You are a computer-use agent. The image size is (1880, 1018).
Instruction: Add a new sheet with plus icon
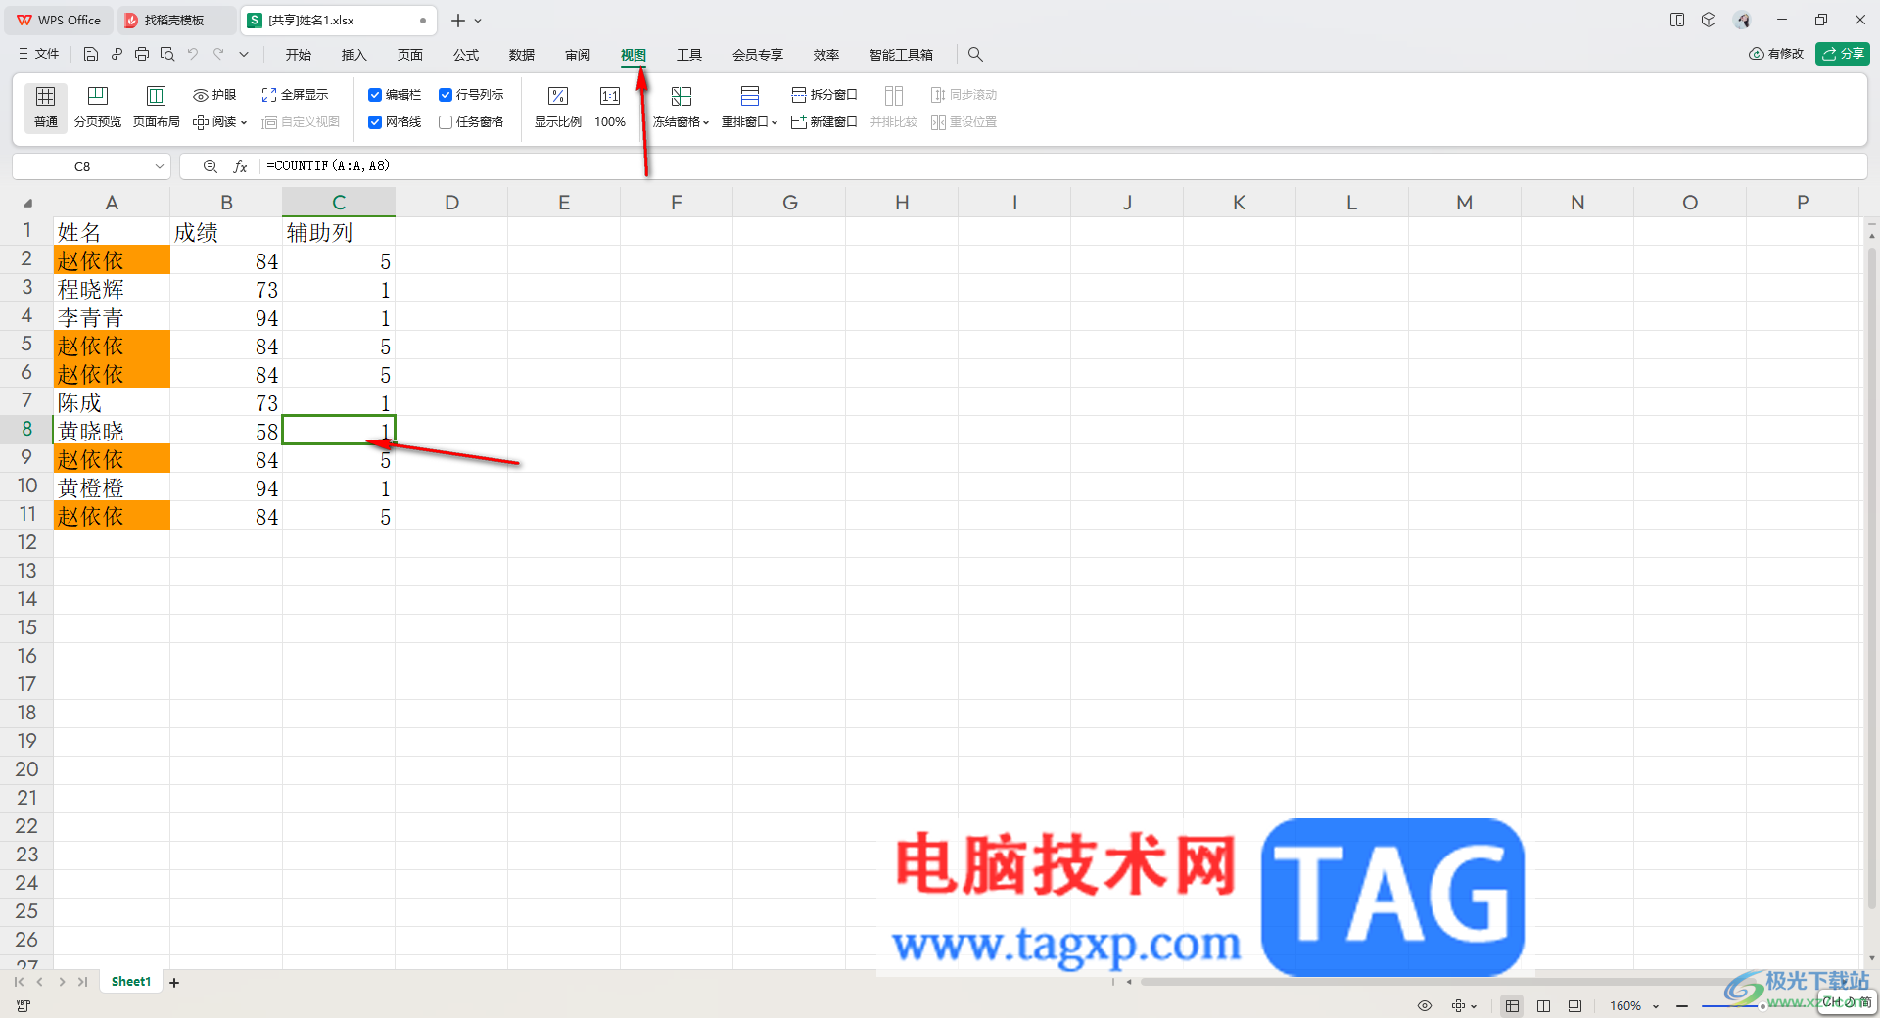pyautogui.click(x=174, y=982)
